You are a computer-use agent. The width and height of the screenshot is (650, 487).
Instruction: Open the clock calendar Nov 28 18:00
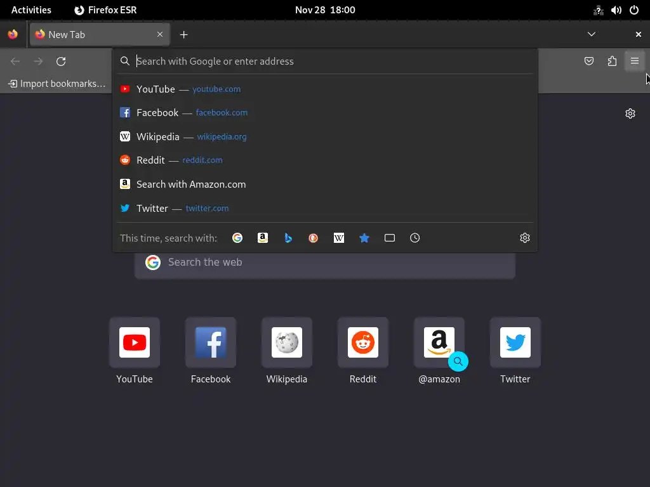[x=325, y=10]
